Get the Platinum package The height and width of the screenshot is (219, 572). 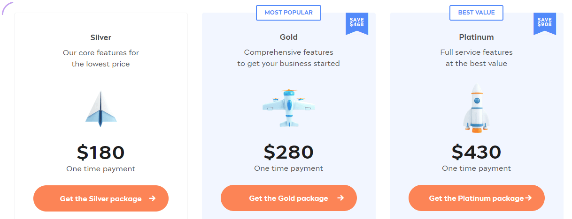pos(477,198)
